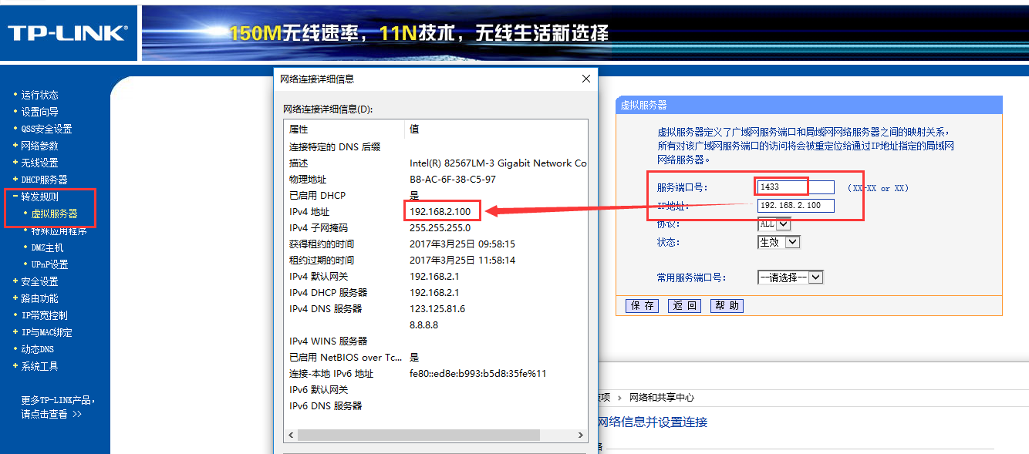Click the 帮助 button
This screenshot has width=1029, height=454.
[726, 306]
